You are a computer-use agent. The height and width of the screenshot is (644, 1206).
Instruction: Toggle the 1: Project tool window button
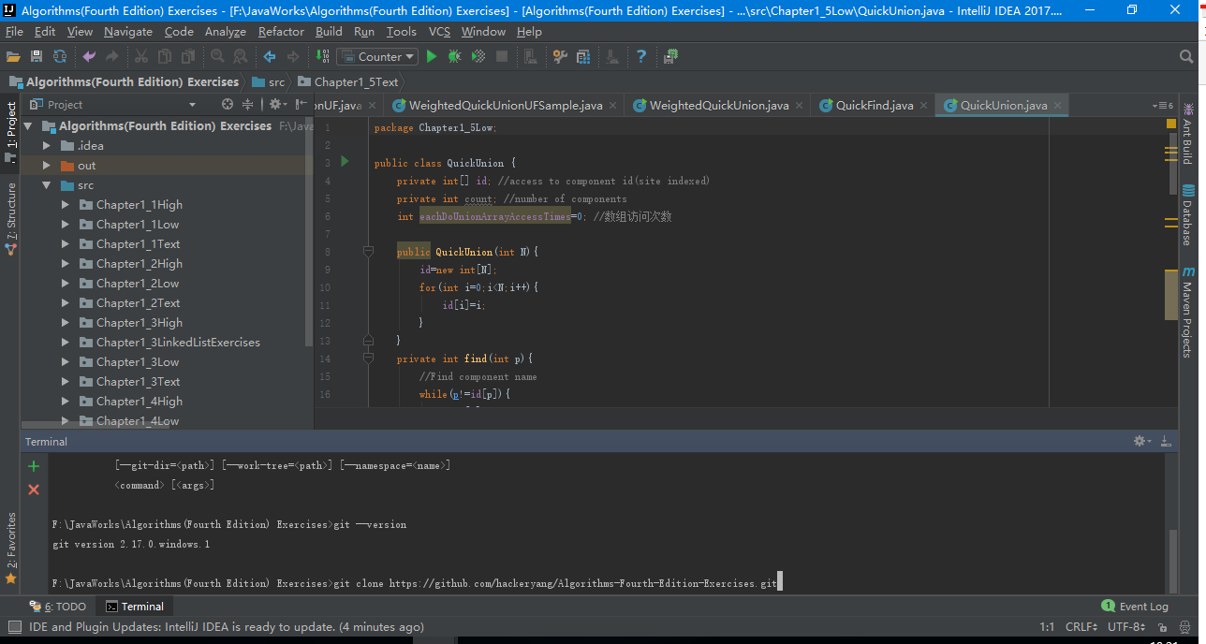tap(11, 131)
